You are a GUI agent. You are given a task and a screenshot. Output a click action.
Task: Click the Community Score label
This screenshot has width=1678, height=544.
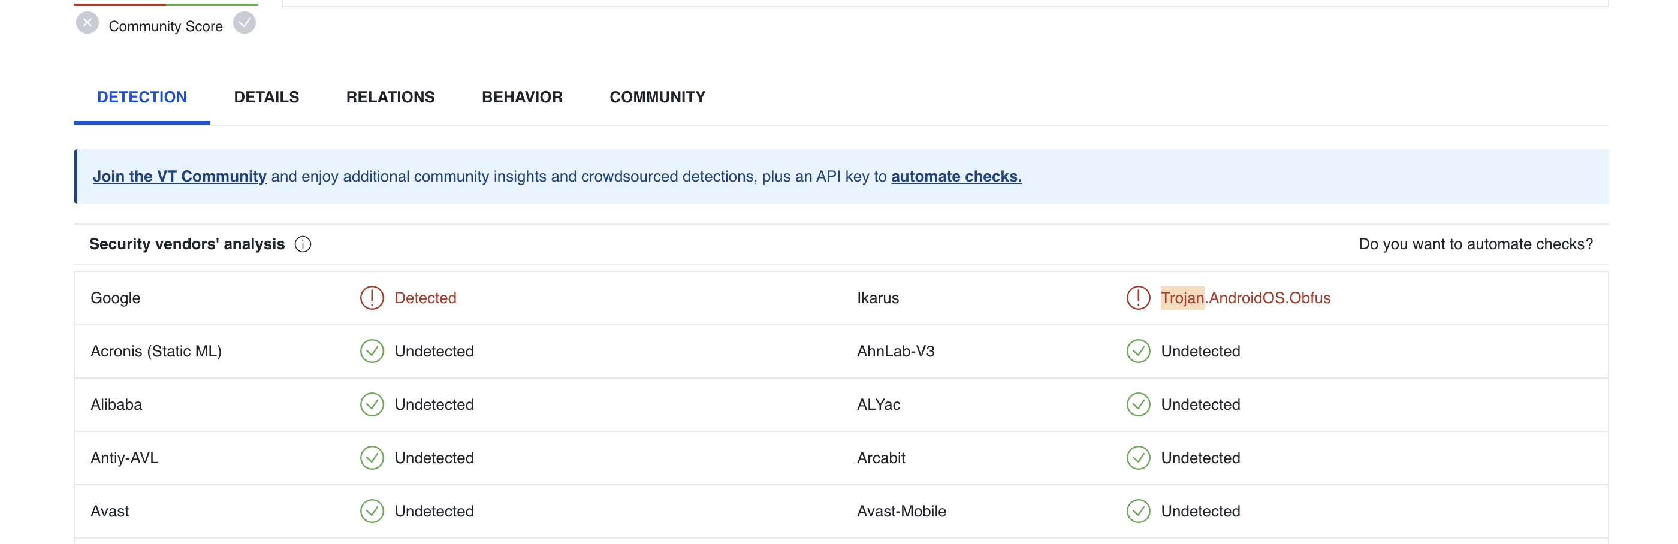[x=165, y=26]
